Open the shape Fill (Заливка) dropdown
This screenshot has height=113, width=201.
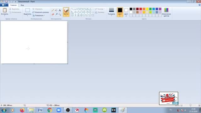100,12
